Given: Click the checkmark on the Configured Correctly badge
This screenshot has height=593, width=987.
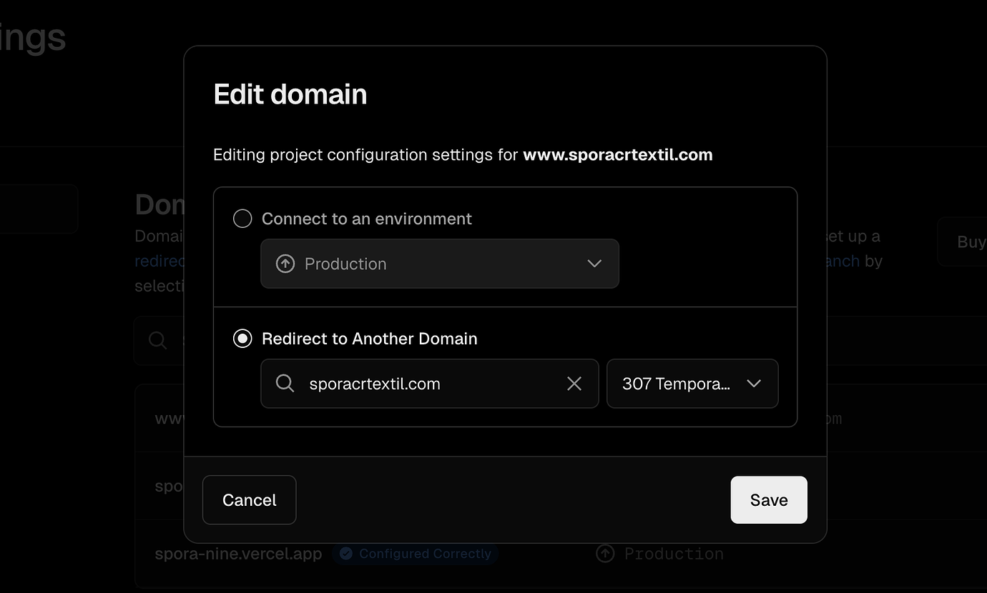Looking at the screenshot, I should tap(346, 553).
